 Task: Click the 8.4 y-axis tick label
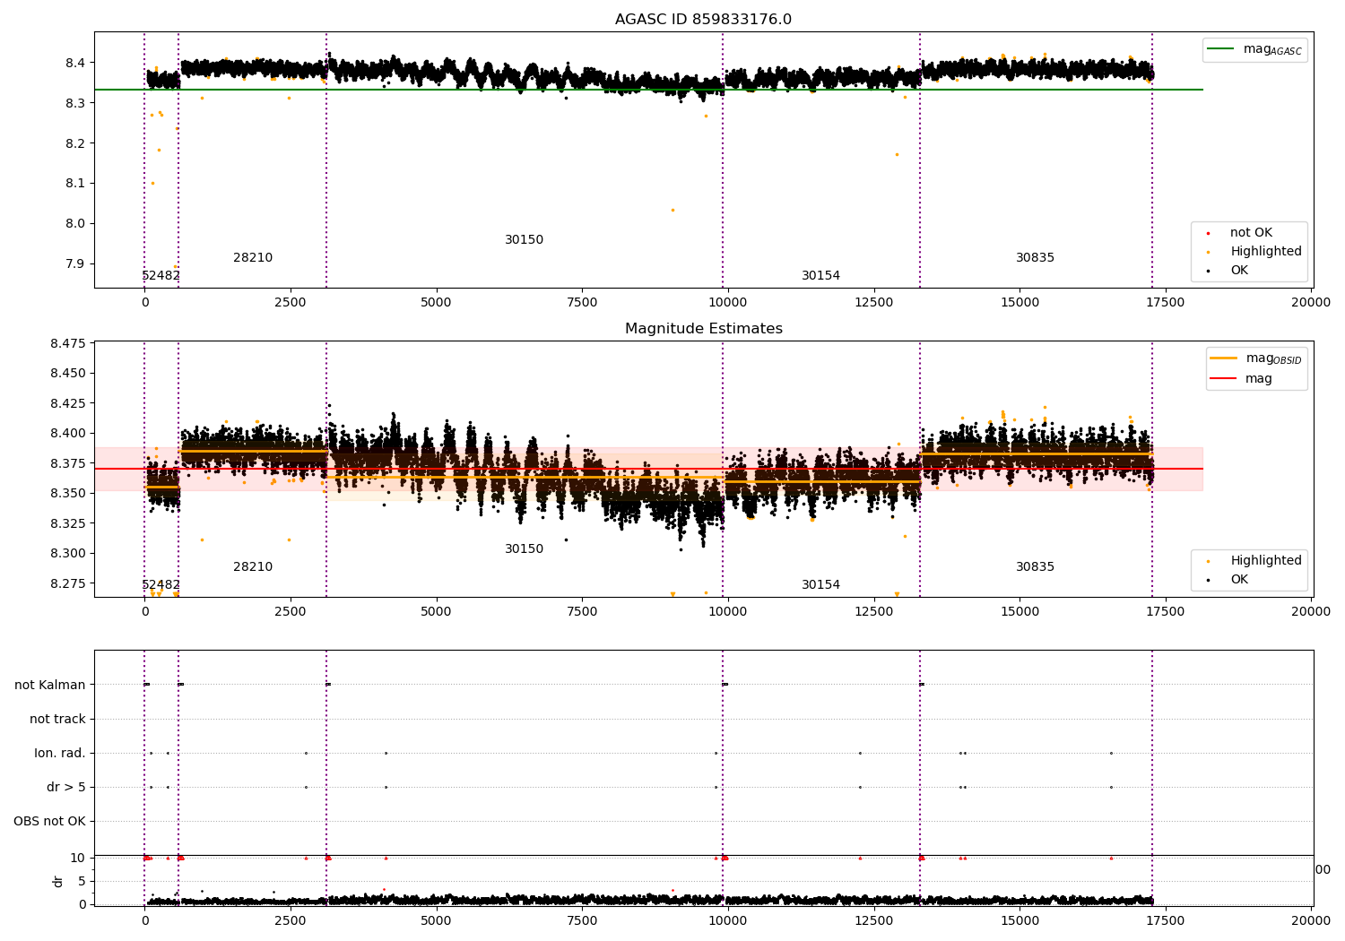click(x=74, y=63)
